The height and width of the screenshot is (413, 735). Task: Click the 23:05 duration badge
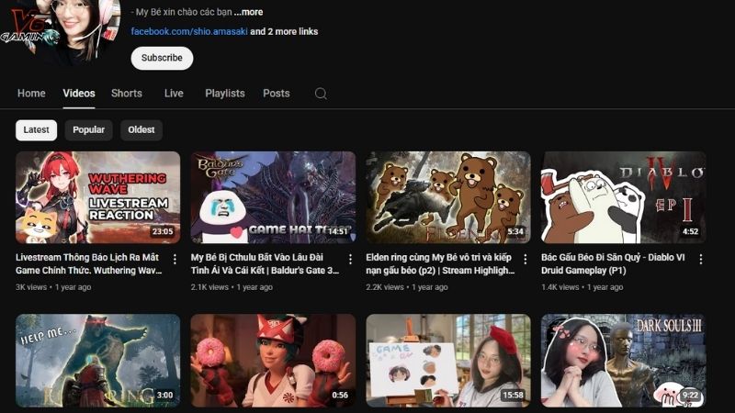tap(163, 231)
